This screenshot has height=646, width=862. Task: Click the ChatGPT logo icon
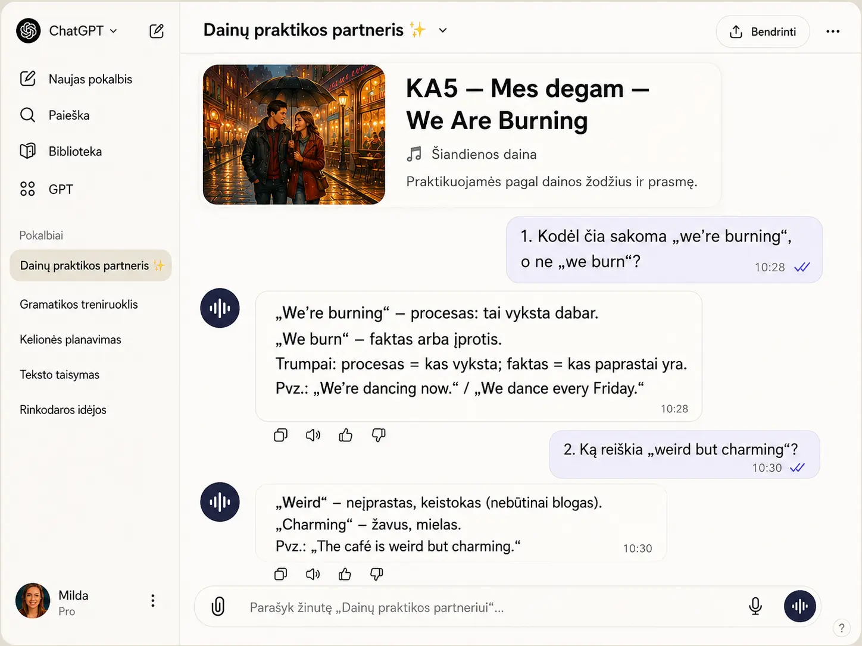(28, 31)
